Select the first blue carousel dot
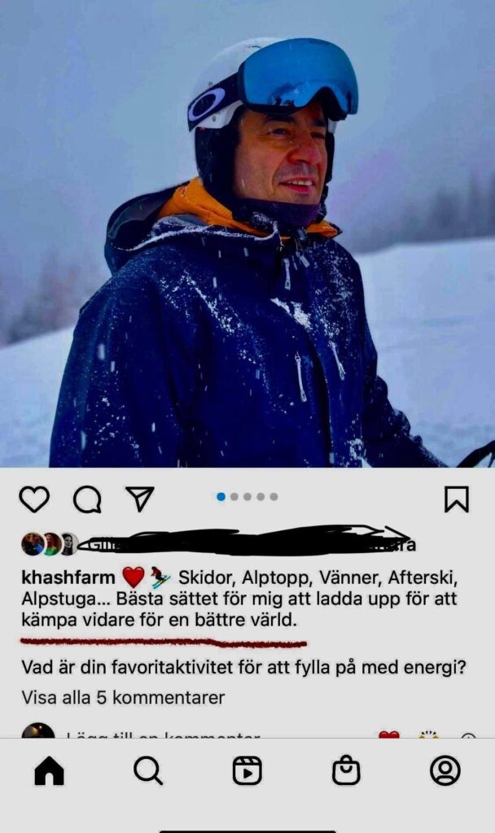 click(221, 497)
